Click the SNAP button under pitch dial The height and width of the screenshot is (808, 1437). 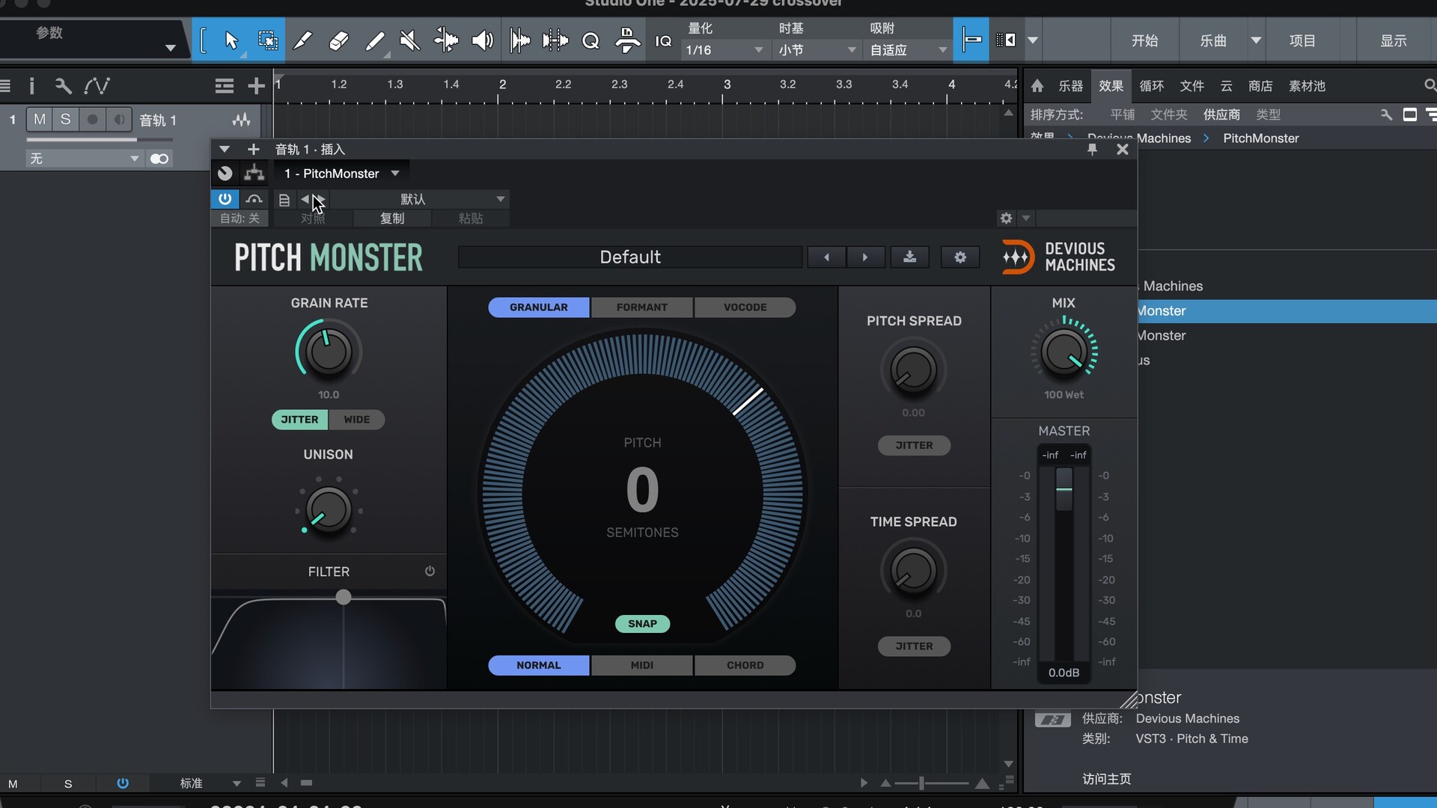pyautogui.click(x=642, y=623)
